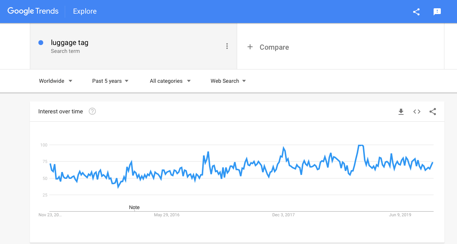
Task: Click the Explore header label
Action: (x=85, y=12)
